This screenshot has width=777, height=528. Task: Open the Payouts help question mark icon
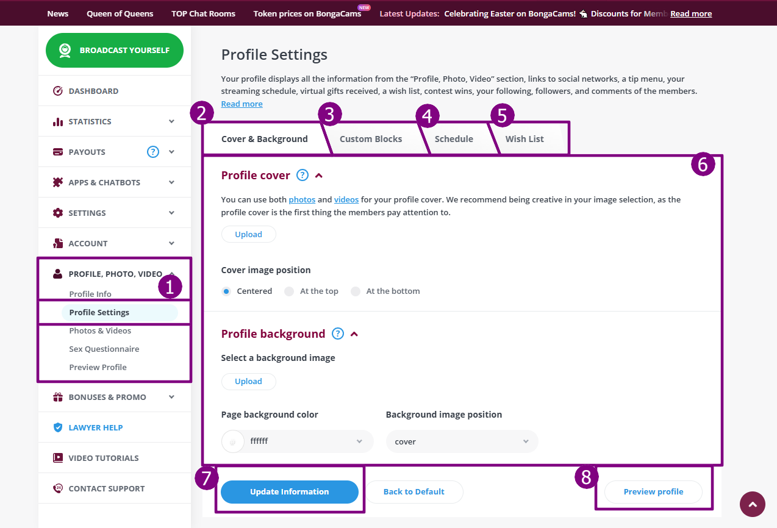click(x=152, y=152)
